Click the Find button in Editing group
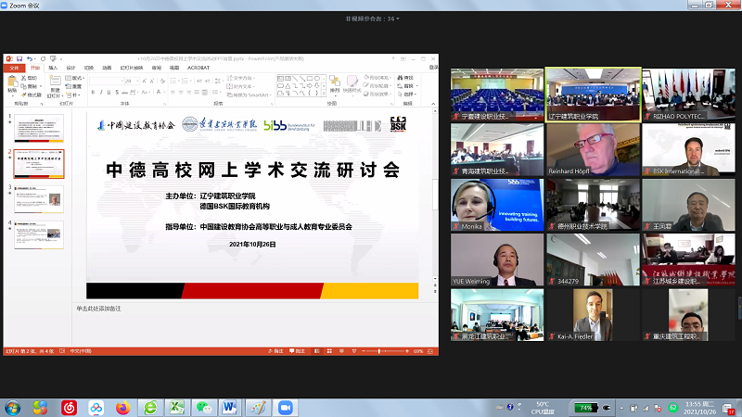Screen dimensions: 742x417 pyautogui.click(x=409, y=77)
